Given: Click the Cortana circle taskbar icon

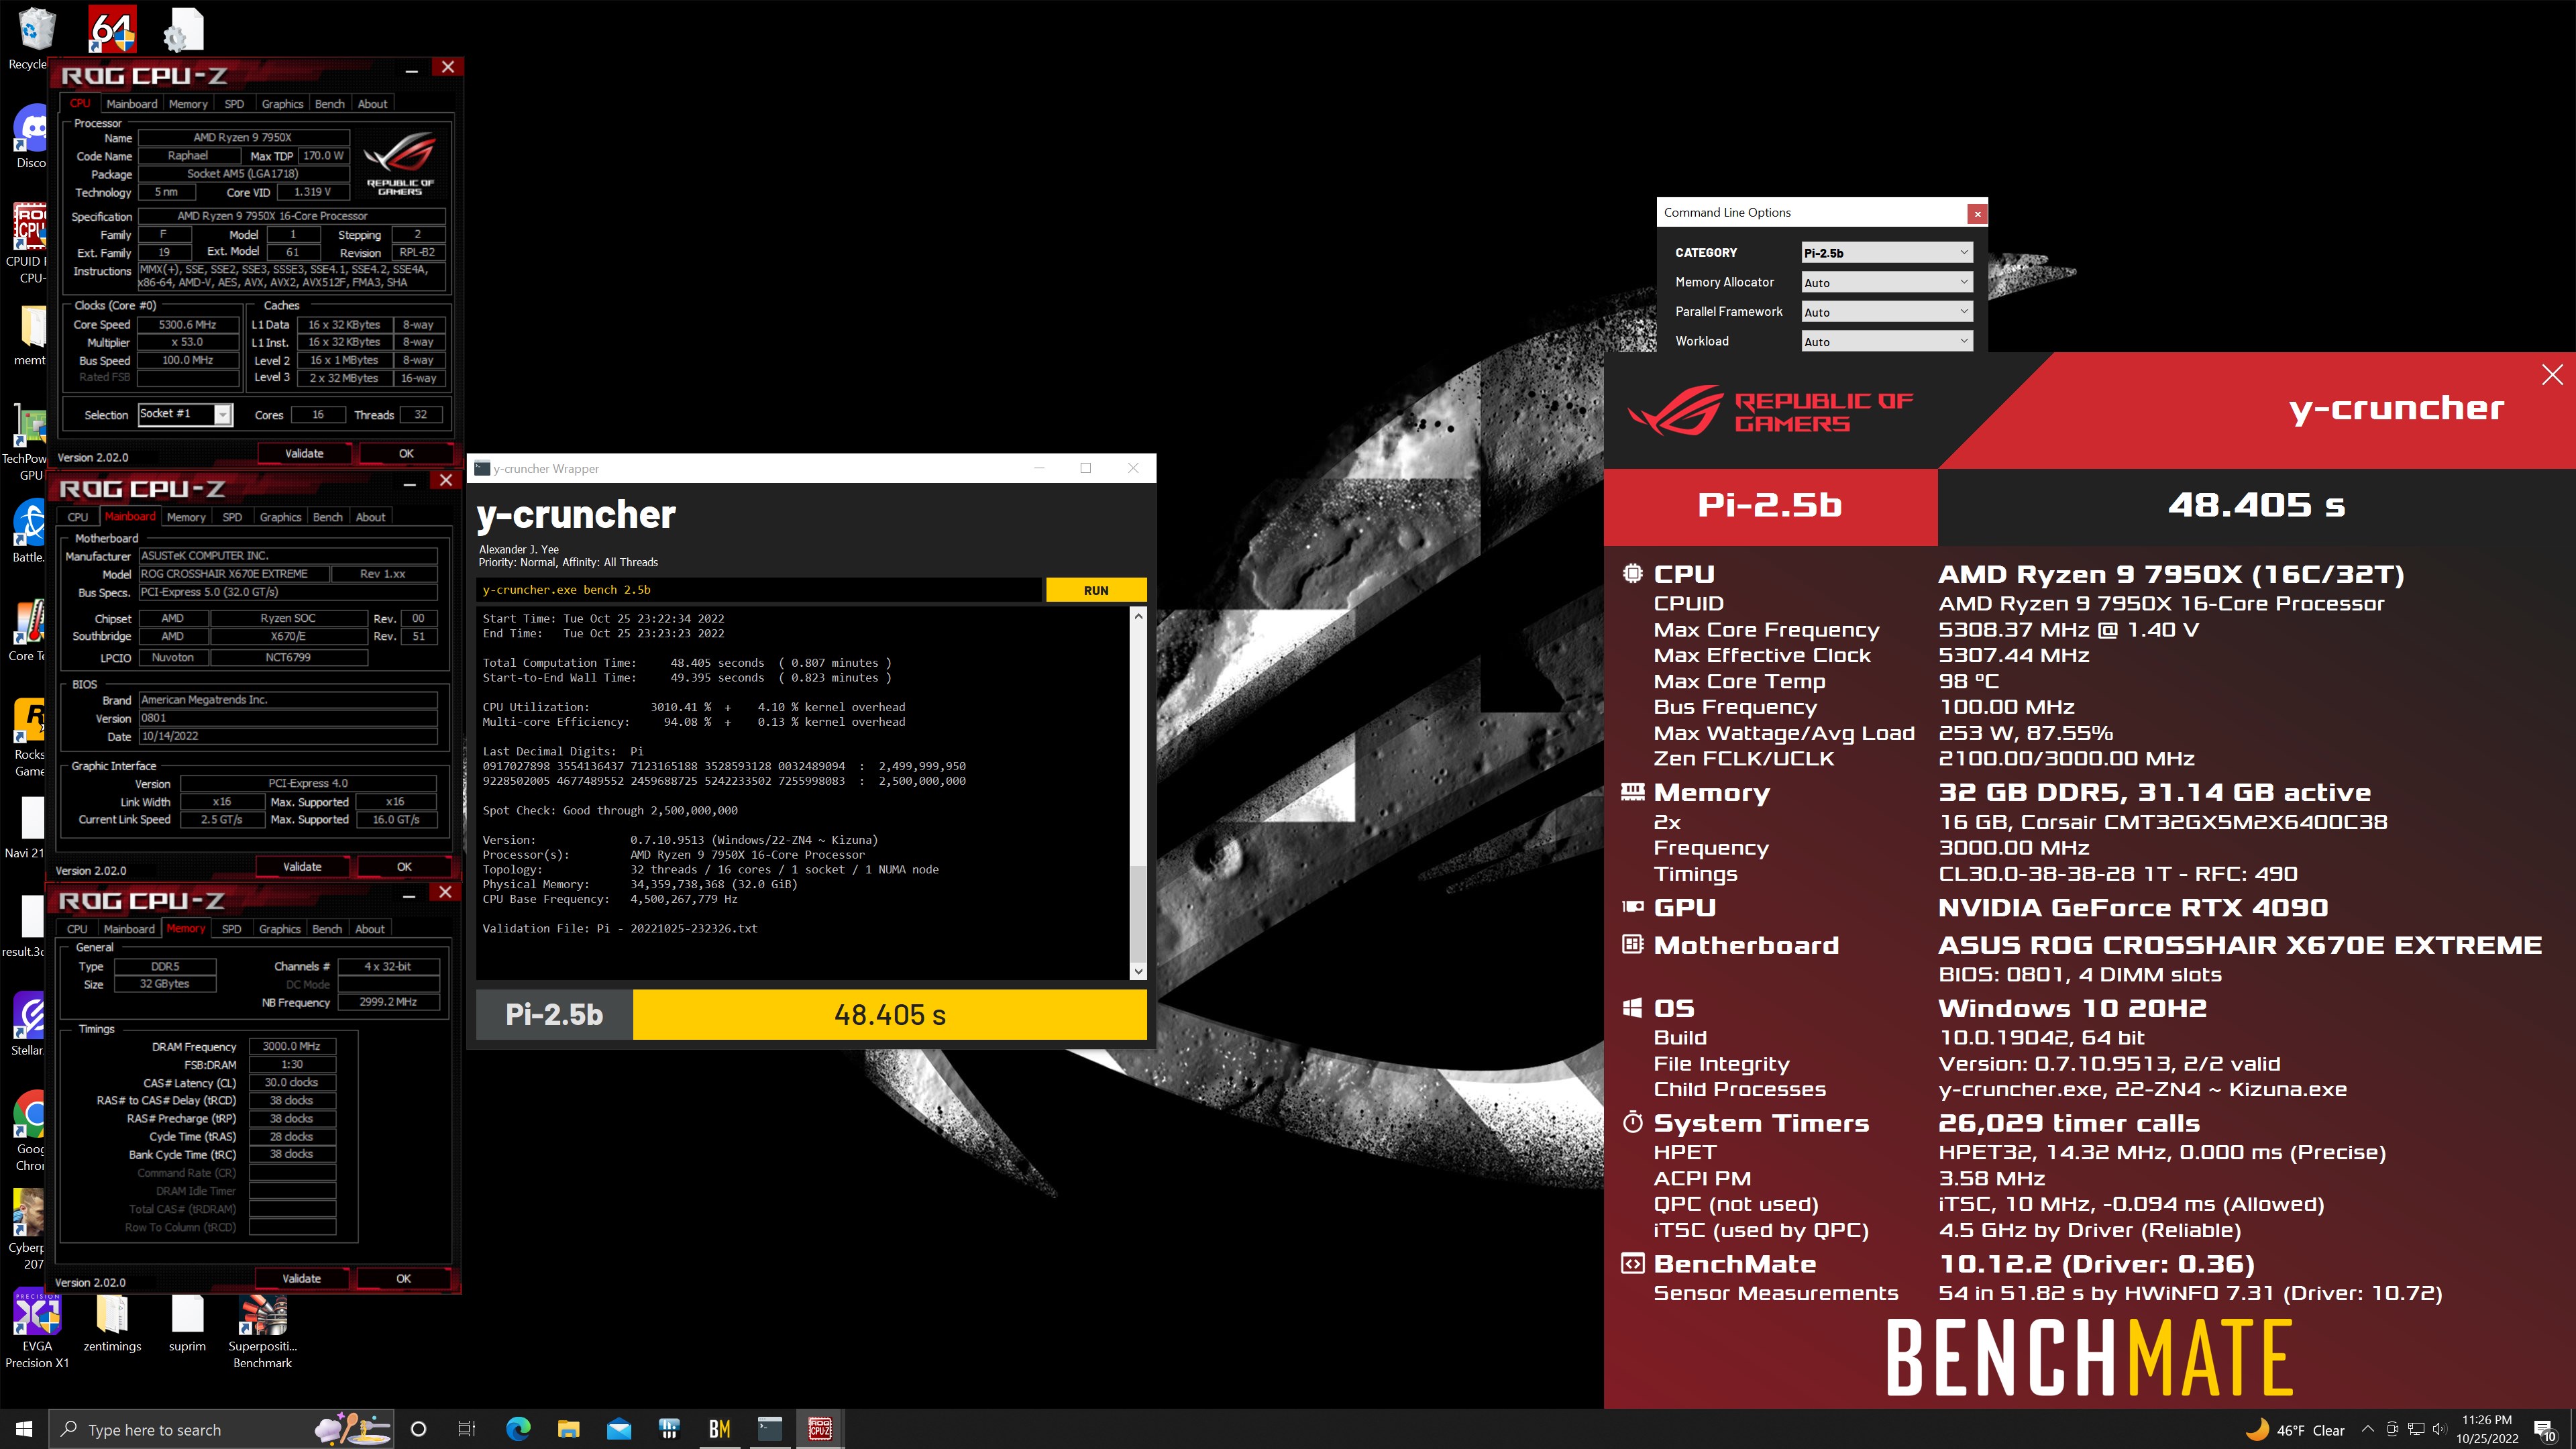Looking at the screenshot, I should [418, 1429].
